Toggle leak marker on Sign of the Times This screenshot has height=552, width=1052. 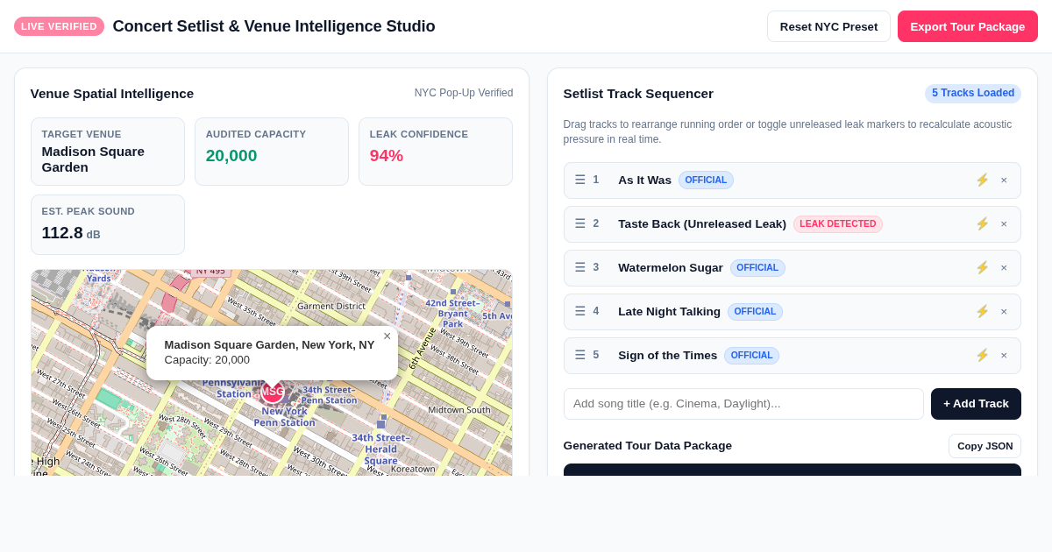(x=982, y=355)
